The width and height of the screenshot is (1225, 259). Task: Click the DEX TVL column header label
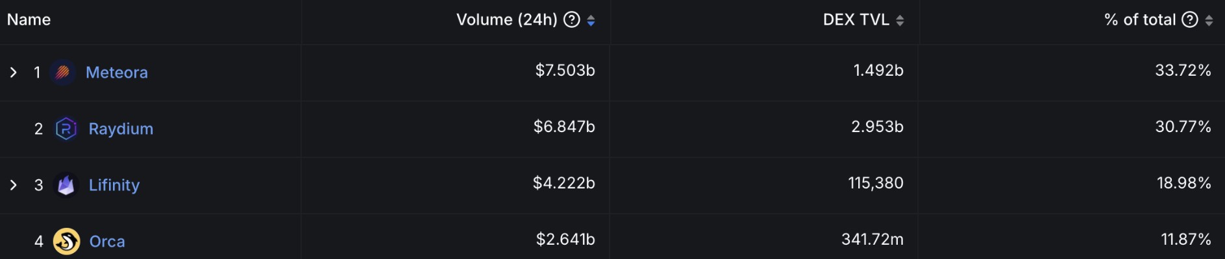(x=856, y=20)
